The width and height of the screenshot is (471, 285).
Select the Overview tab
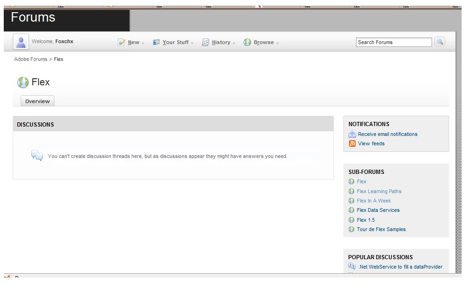coord(38,101)
